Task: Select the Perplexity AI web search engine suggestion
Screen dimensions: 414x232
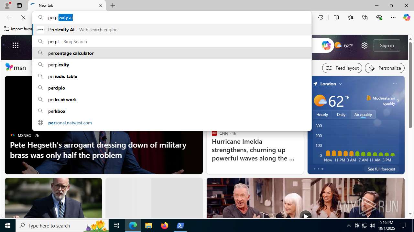Action: 172,30
